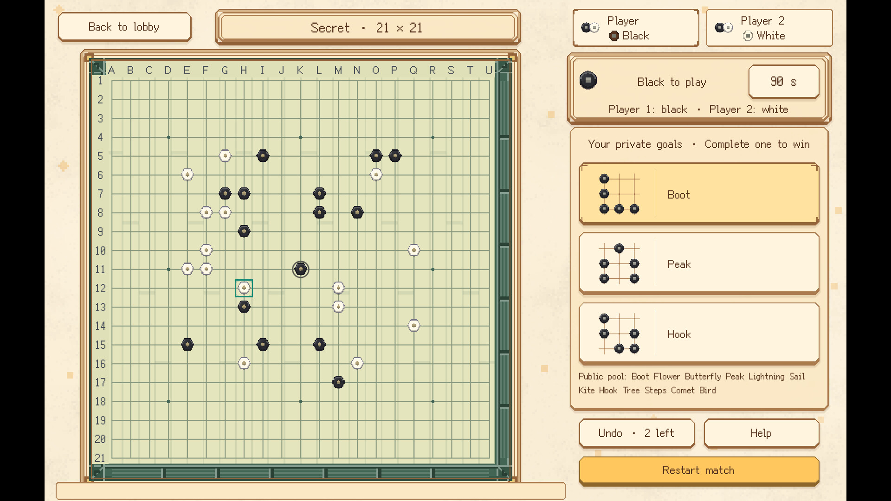891x501 pixels.
Task: Click the white stone at M12
Action: [338, 288]
